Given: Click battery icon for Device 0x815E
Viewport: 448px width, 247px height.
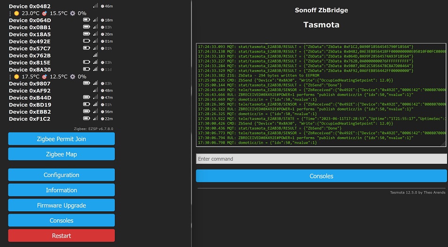Looking at the screenshot, I should coord(86,62).
